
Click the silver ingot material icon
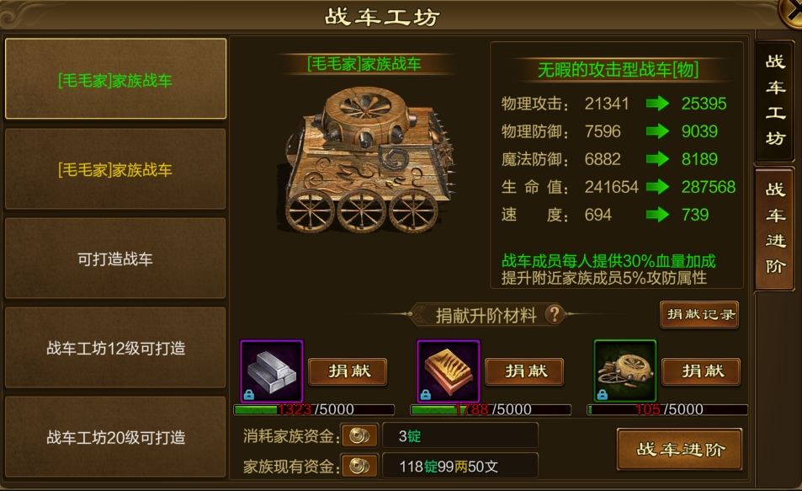point(272,371)
